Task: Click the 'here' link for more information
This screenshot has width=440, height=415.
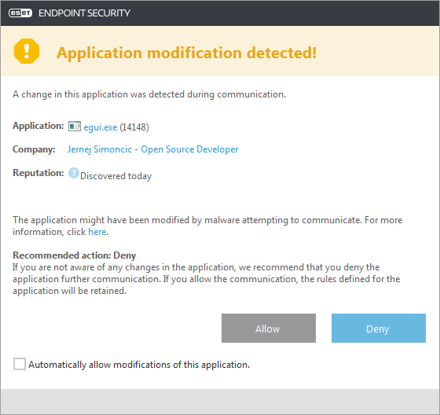Action: 97,232
